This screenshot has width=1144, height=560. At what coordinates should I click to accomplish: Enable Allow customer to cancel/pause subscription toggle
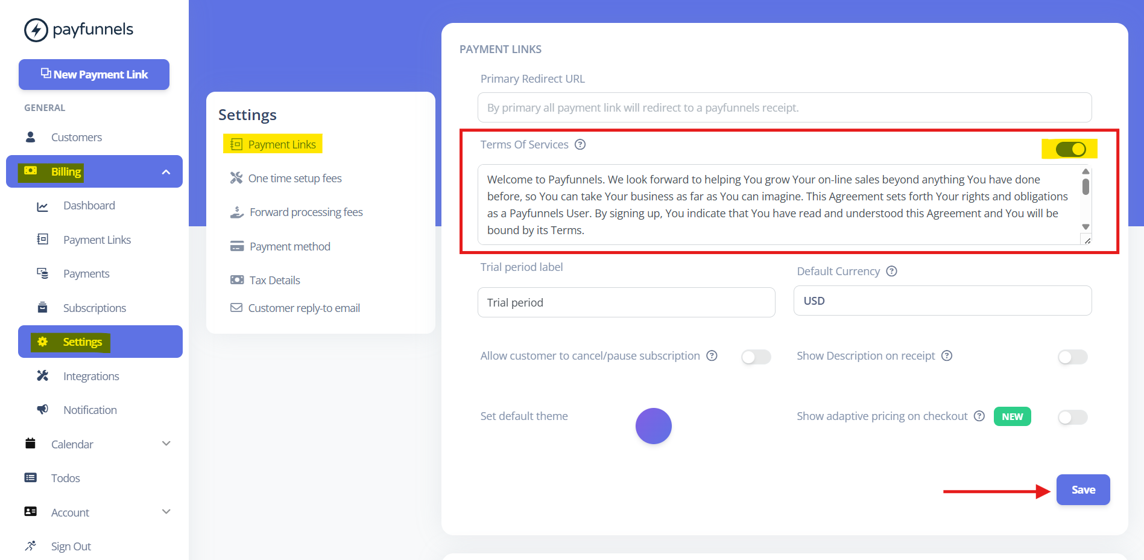[756, 357]
